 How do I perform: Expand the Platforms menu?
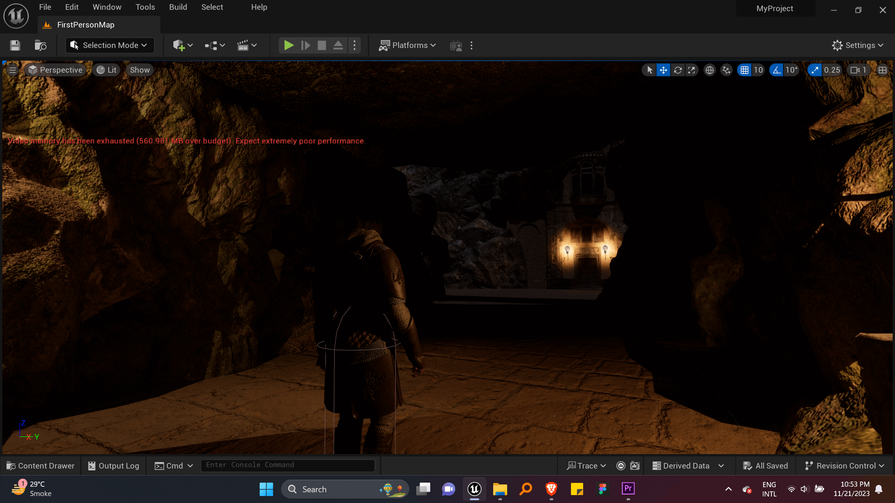click(407, 45)
